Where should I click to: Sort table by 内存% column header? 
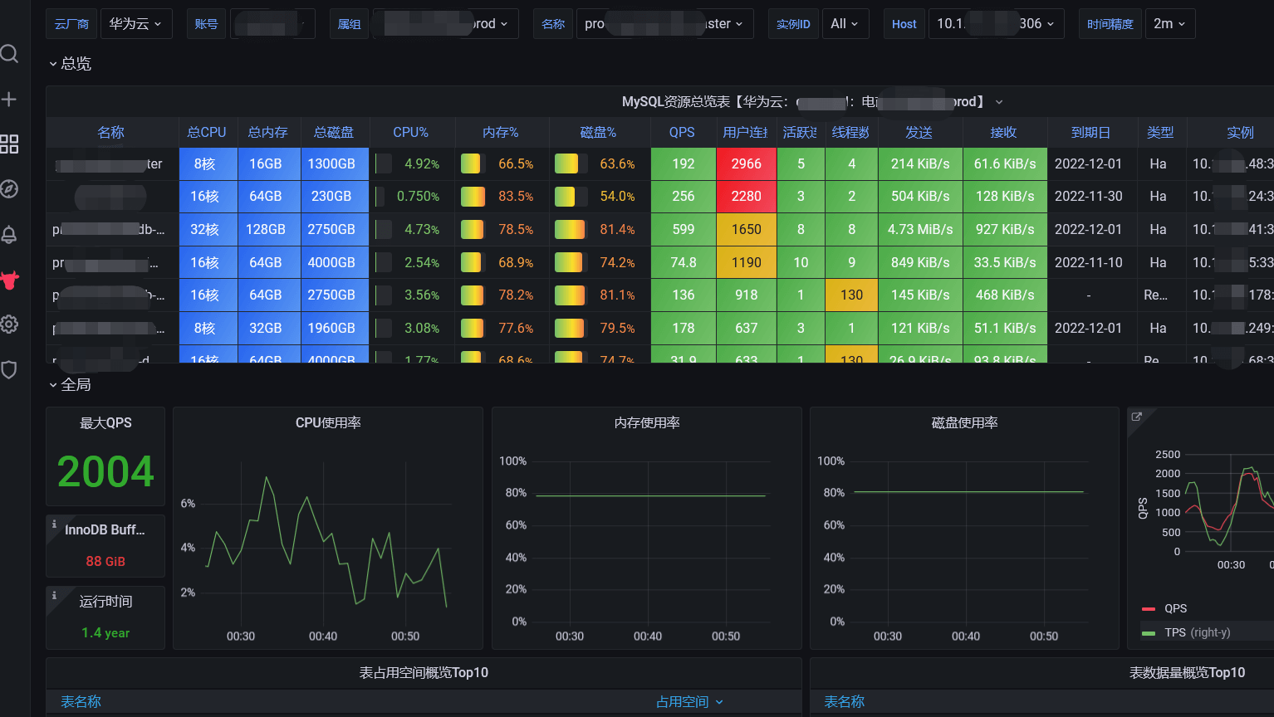click(501, 133)
